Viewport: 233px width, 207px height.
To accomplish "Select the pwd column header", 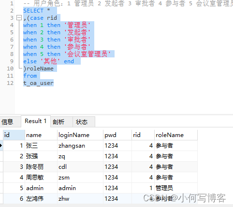I will coord(117,135).
